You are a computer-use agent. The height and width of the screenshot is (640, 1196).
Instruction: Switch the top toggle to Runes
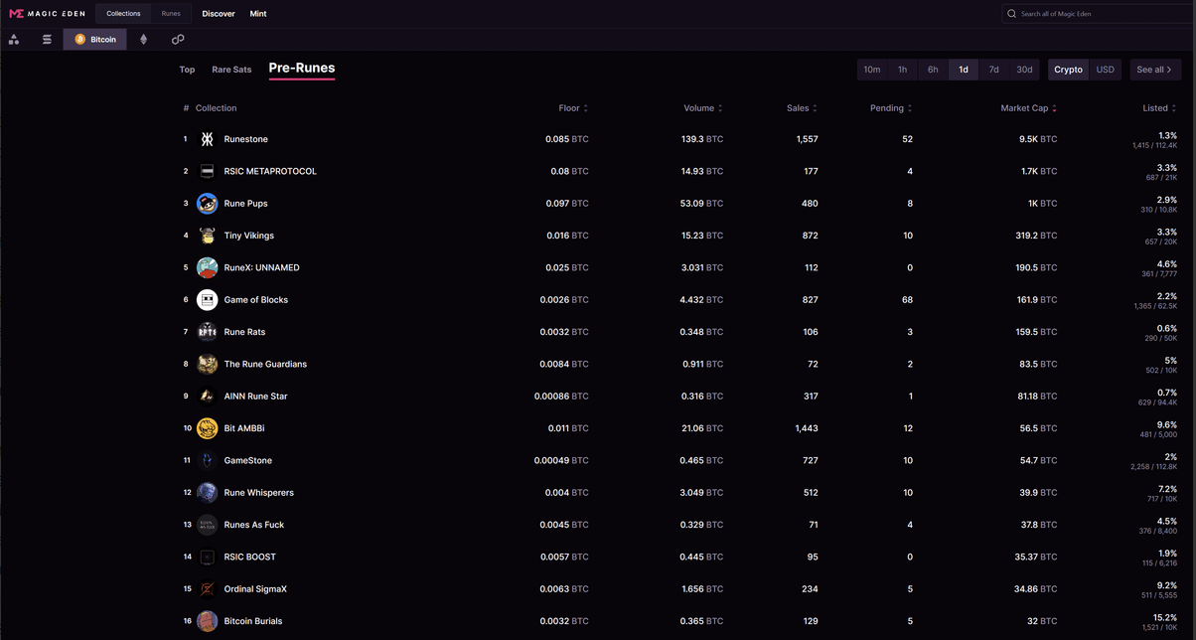coord(171,14)
